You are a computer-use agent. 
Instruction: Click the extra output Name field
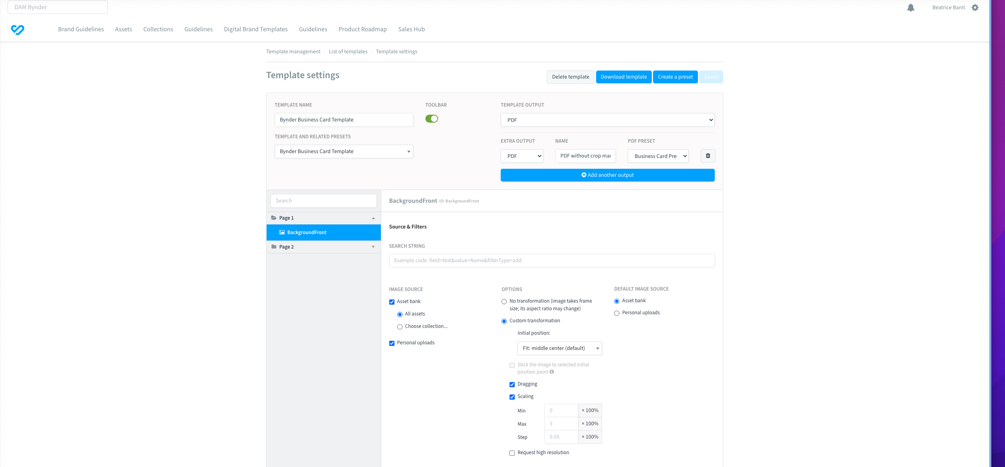(x=585, y=156)
